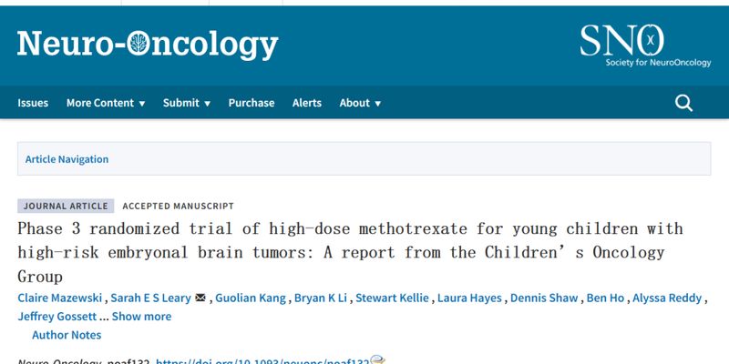
Task: Go to the Purchase page
Action: click(x=252, y=103)
